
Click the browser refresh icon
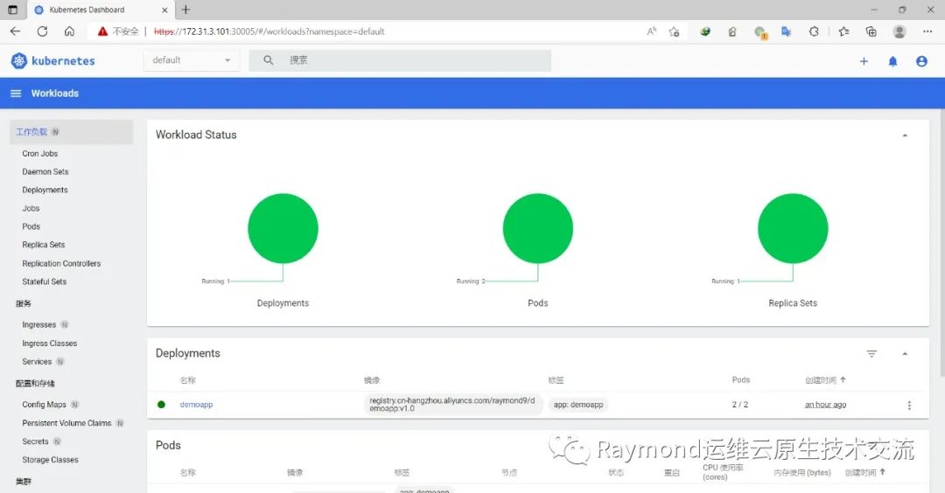[42, 31]
